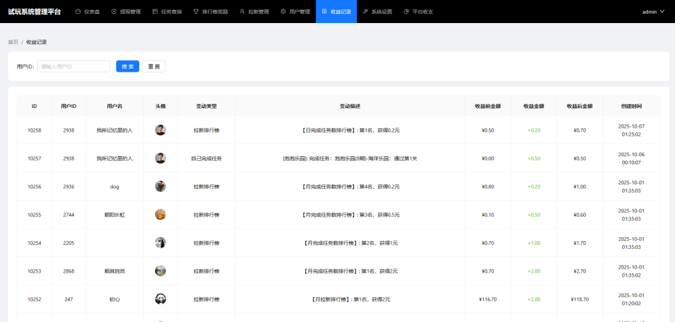Click avatar of user 朝阳长虹
This screenshot has height=322, width=675.
[x=160, y=215]
